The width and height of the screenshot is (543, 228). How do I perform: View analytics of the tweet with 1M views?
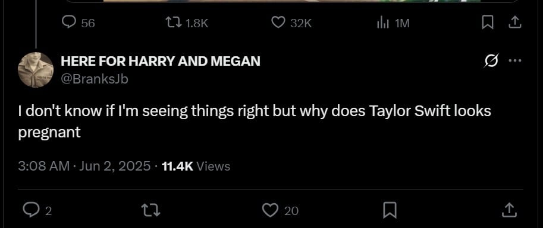click(x=393, y=23)
